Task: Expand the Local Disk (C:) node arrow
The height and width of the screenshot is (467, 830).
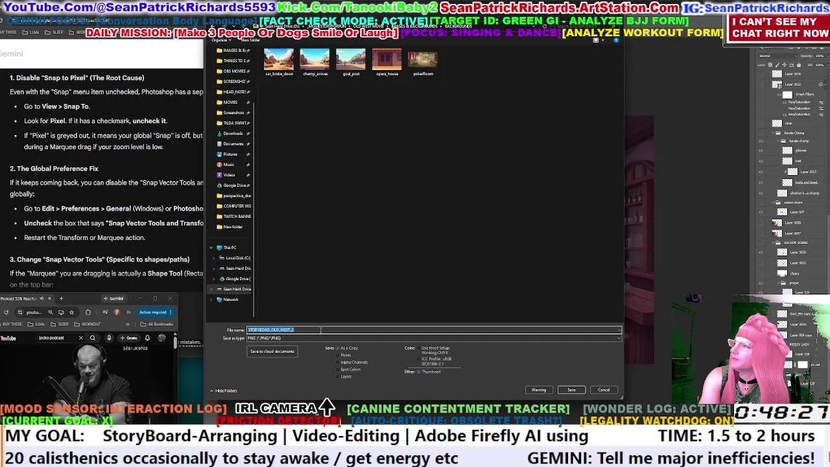Action: click(214, 257)
